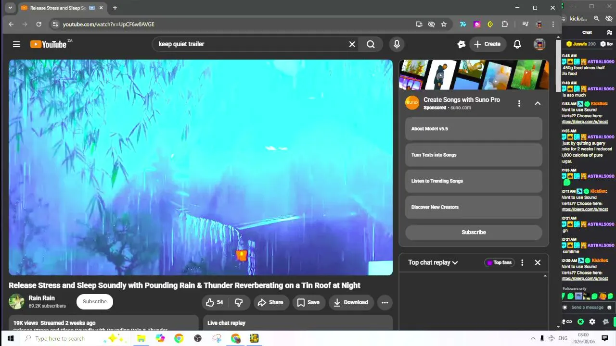Open Chrome extensions puzzle icon
Viewport: 616px width, 346px height.
(x=505, y=24)
